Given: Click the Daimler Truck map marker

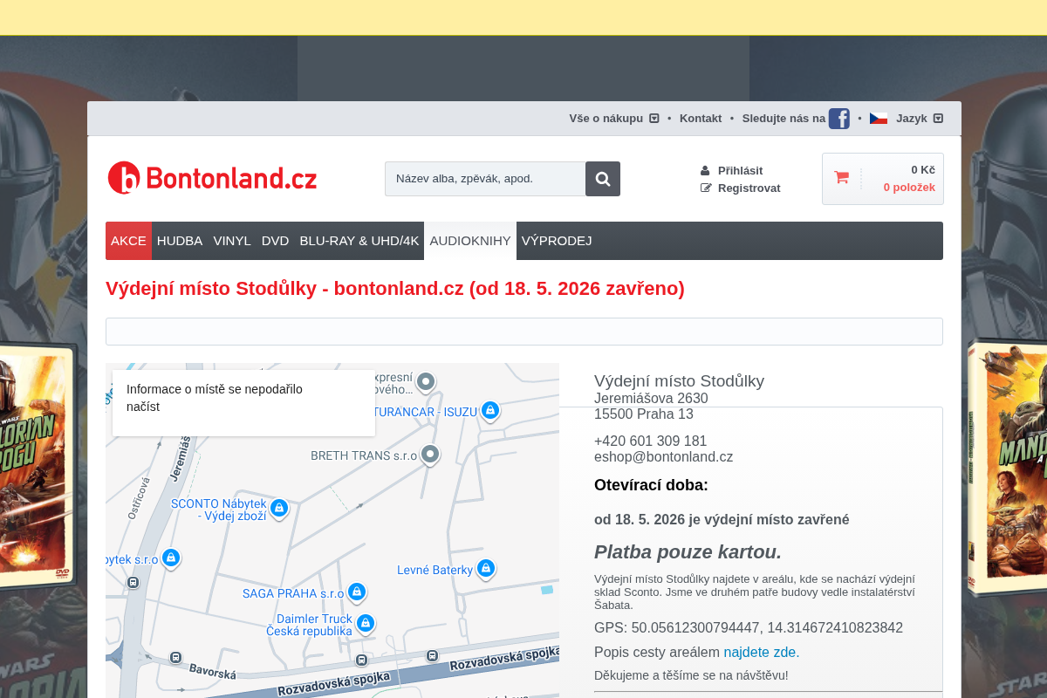Looking at the screenshot, I should (x=366, y=623).
